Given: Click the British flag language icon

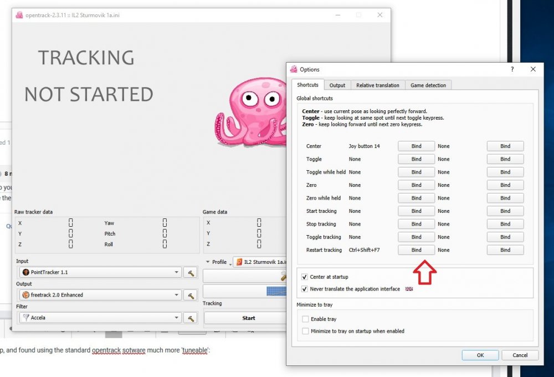Looking at the screenshot, I should click(408, 289).
